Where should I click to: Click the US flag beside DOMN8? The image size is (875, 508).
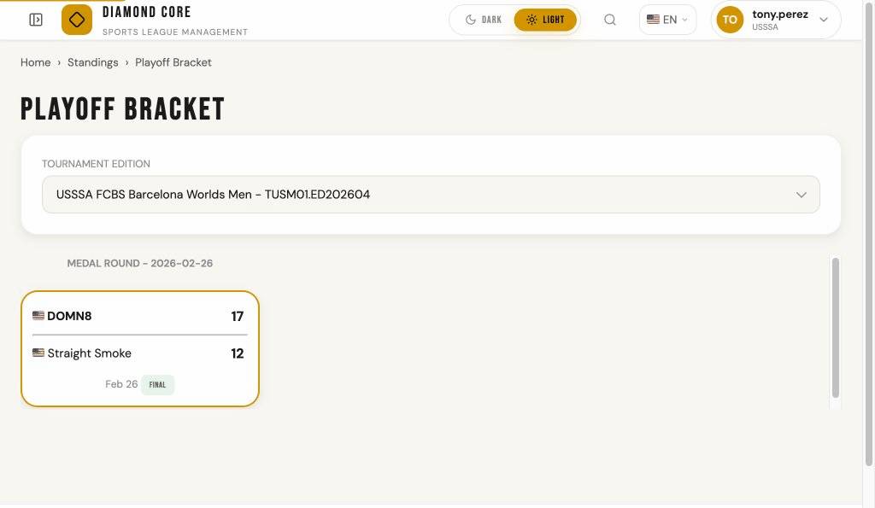(38, 316)
